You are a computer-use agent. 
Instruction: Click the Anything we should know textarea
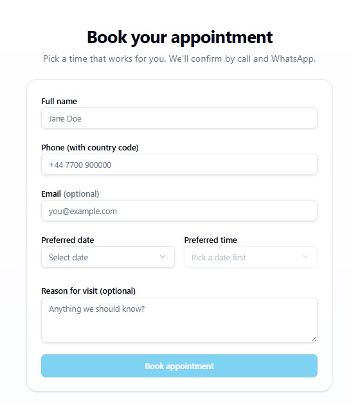point(179,320)
